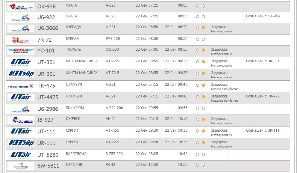Open flight number UT-4475
The image size is (297, 173).
[48, 97]
